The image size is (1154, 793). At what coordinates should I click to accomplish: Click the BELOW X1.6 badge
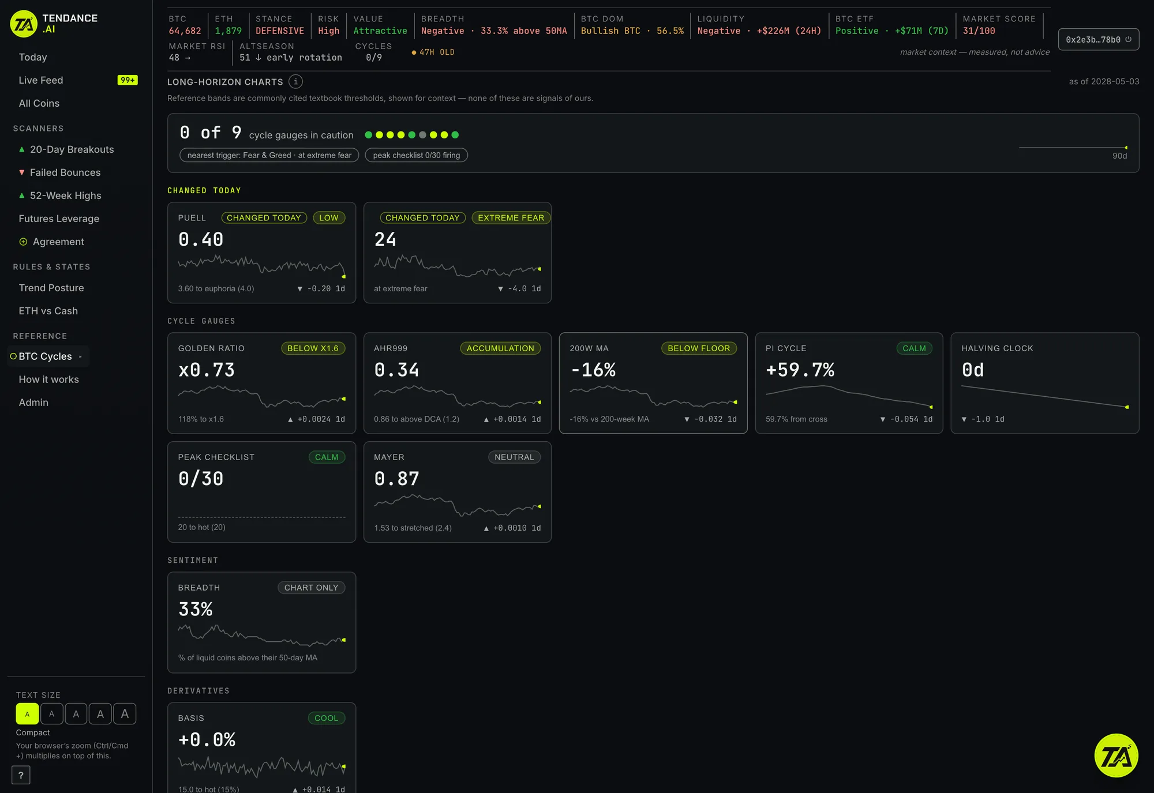tap(313, 348)
